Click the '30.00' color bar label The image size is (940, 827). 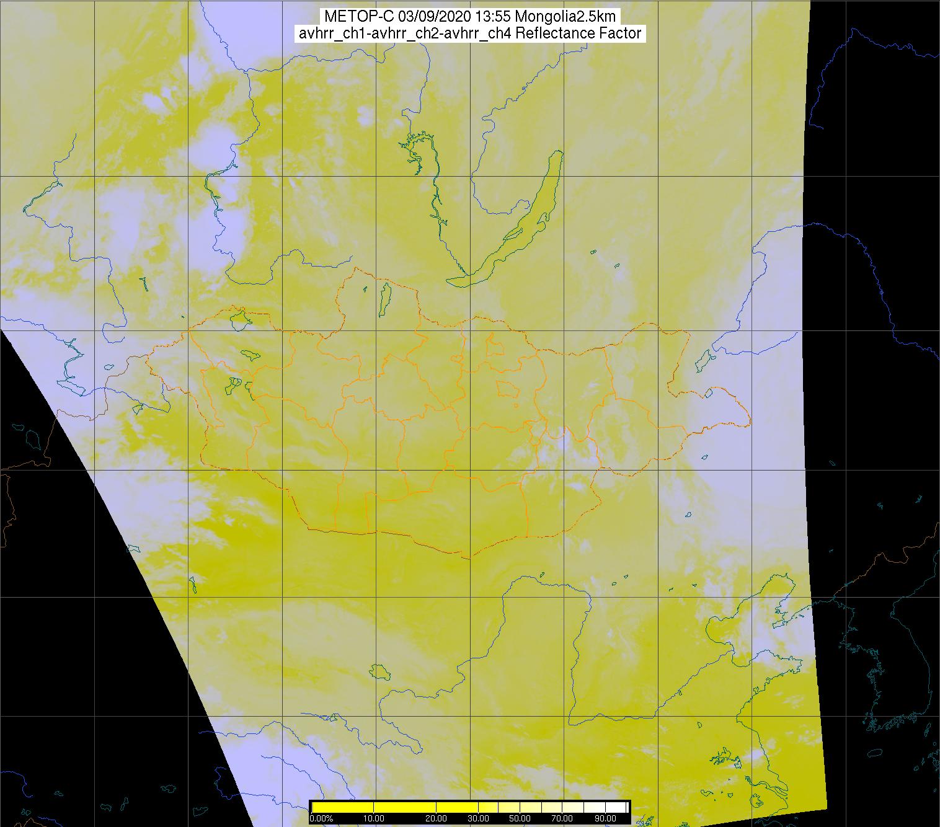pyautogui.click(x=478, y=819)
